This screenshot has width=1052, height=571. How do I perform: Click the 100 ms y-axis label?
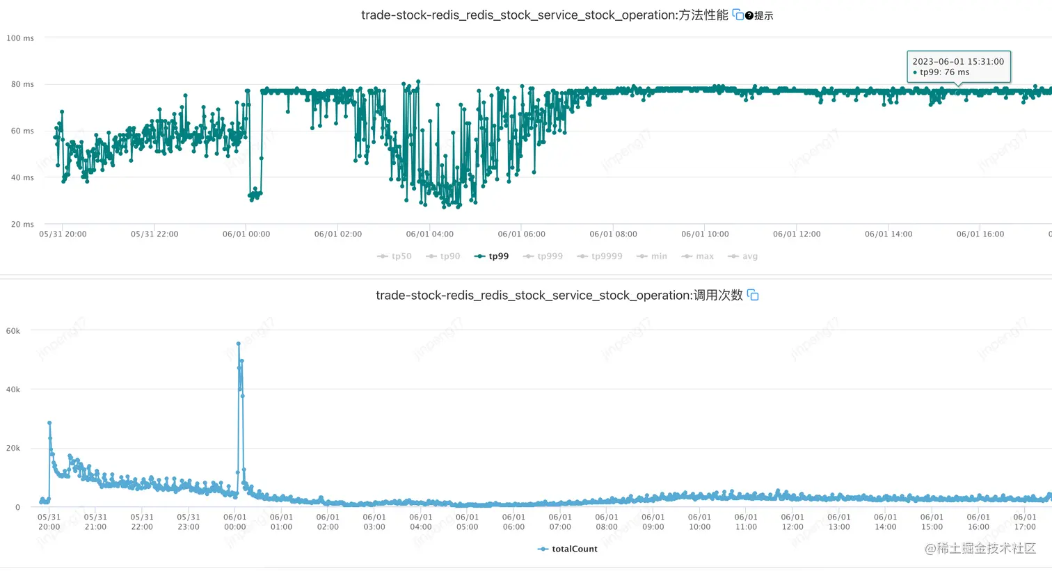[20, 38]
